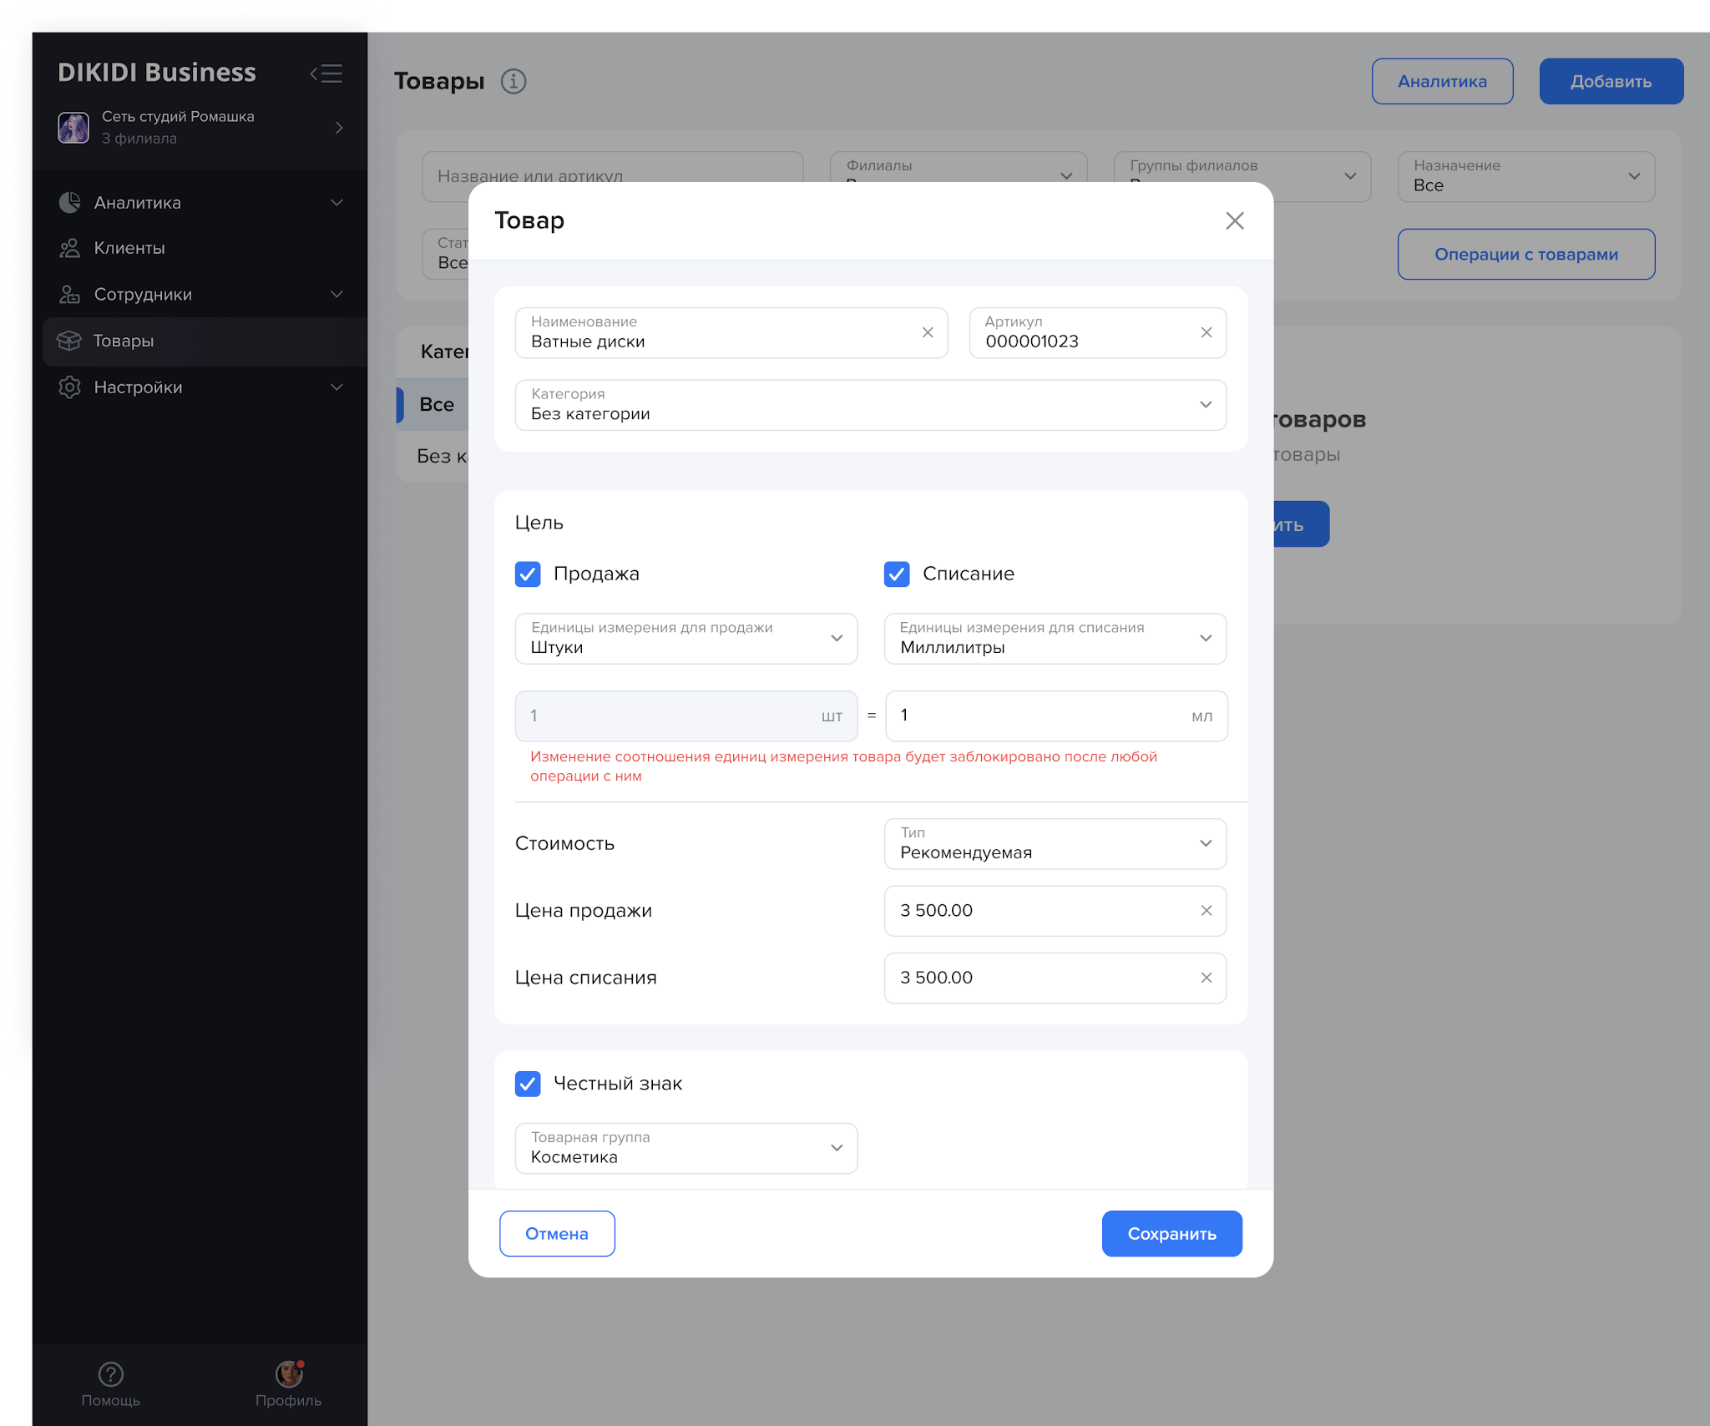Clear the Цена списания value
Screen dimensions: 1710x1426
click(x=1207, y=978)
